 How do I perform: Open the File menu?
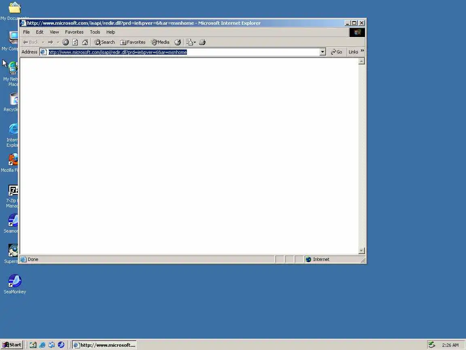26,32
